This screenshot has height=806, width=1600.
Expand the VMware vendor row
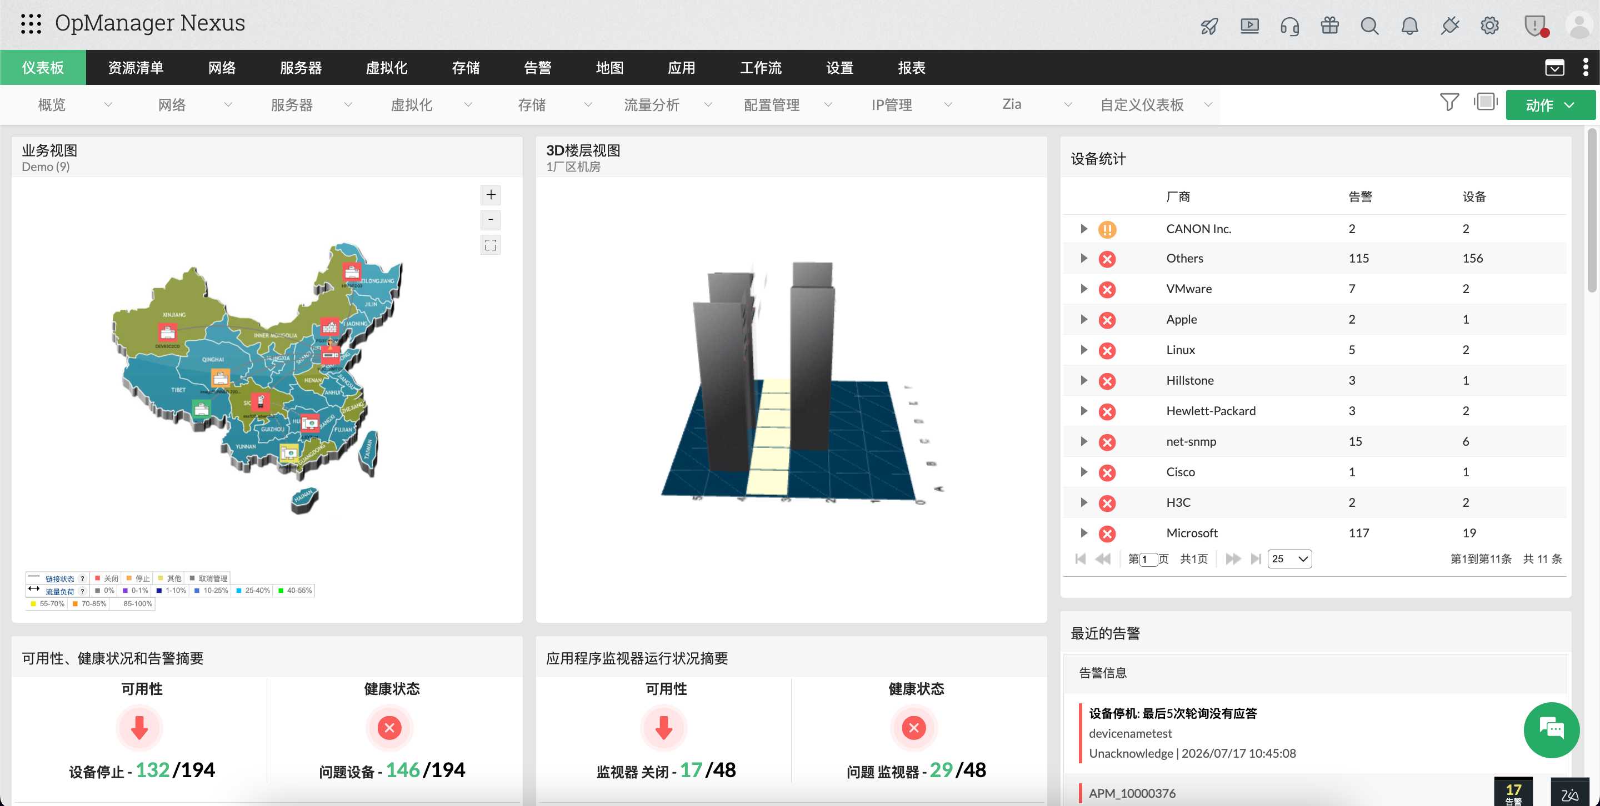[1084, 289]
